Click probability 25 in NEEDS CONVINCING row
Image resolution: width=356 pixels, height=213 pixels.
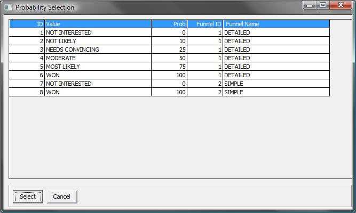[169, 50]
